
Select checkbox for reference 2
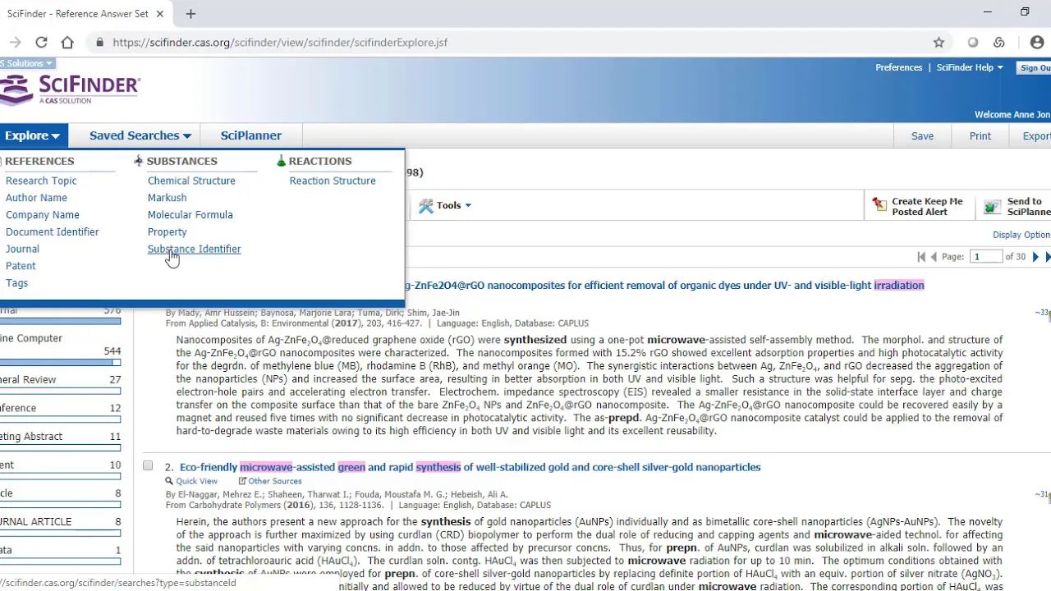click(148, 465)
